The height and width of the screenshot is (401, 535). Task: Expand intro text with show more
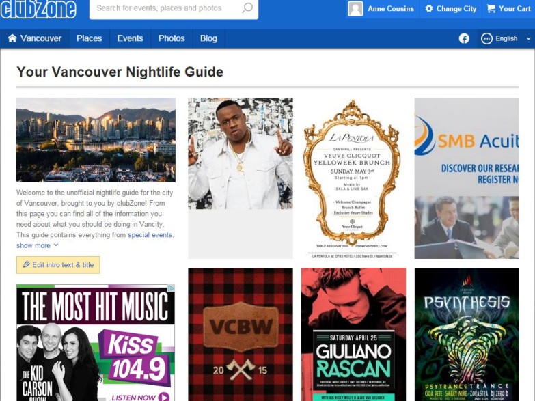37,245
